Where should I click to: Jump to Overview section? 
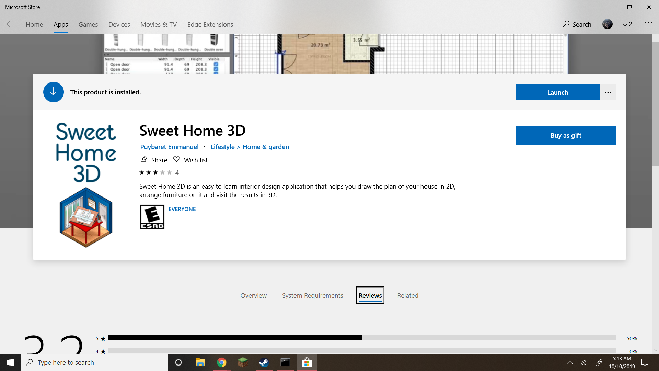tap(253, 295)
